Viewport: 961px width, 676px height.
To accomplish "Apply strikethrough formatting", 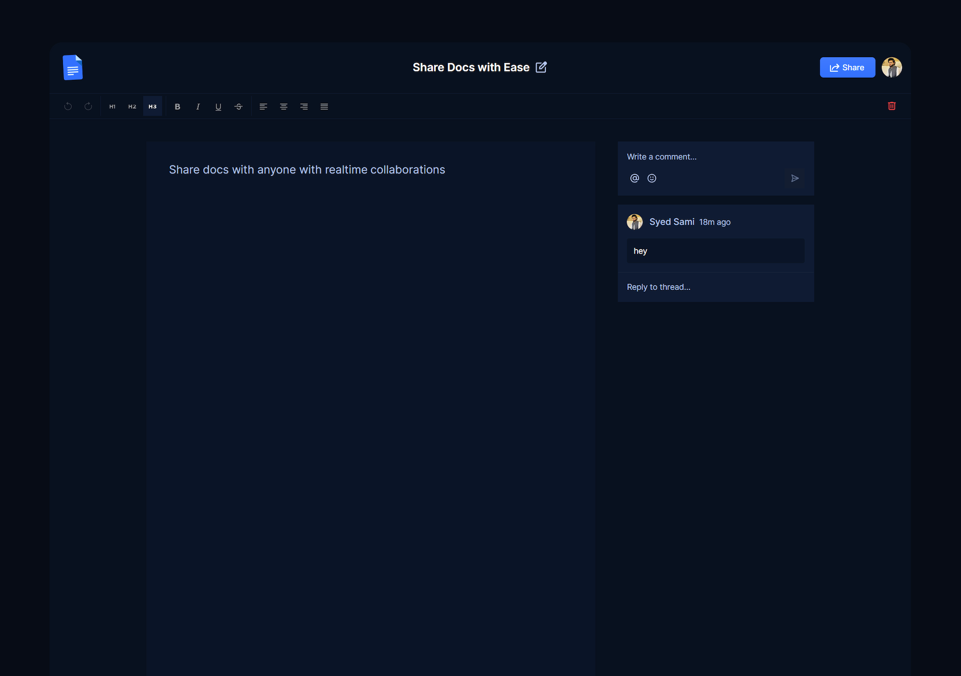I will point(238,107).
